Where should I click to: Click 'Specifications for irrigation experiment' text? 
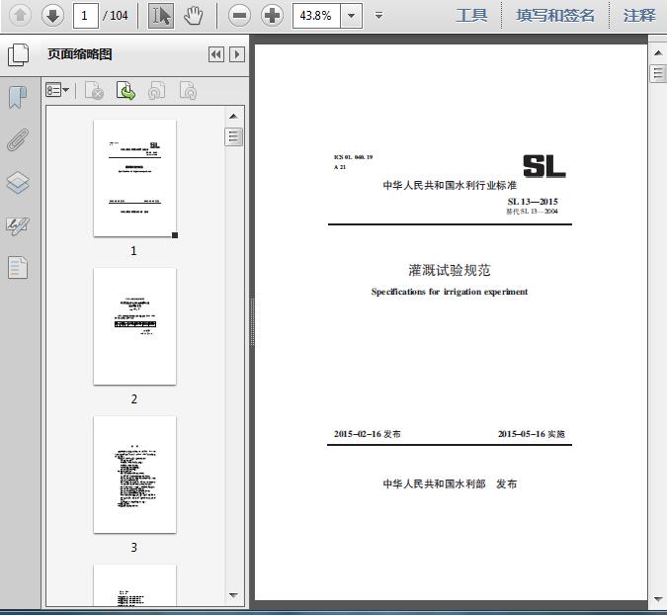[450, 292]
